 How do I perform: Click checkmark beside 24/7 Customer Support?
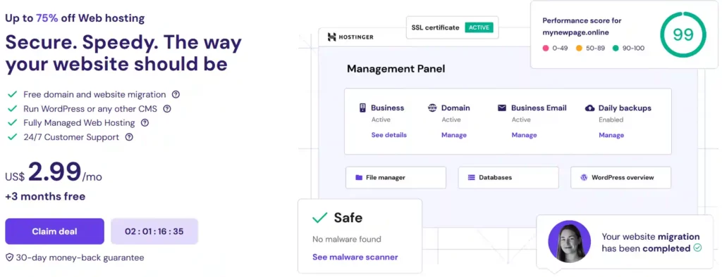tap(12, 137)
